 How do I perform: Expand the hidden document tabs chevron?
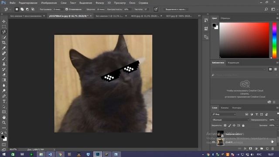[199, 16]
